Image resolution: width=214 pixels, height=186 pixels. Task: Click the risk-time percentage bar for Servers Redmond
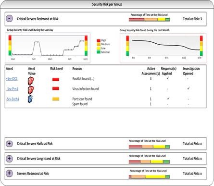pos(150,177)
